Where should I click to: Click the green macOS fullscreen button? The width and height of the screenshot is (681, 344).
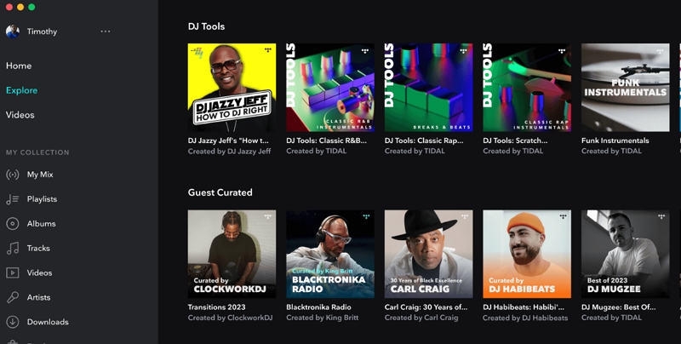31,7
